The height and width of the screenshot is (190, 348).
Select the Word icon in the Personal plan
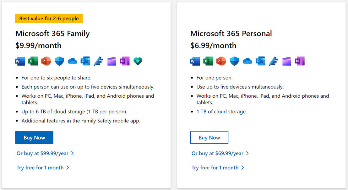[x=195, y=61]
